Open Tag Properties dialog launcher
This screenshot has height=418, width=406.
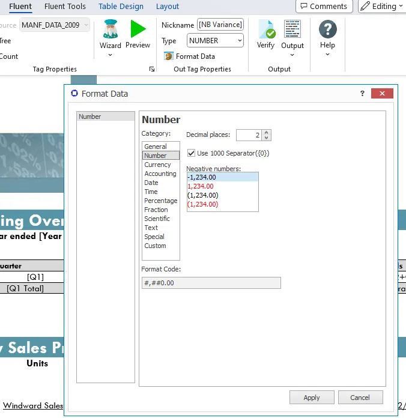[x=152, y=69]
